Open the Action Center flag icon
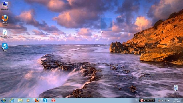 pos(162,100)
